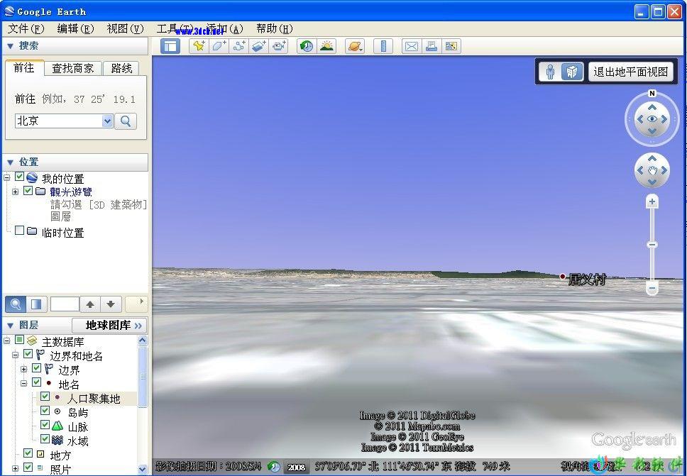Uncheck the 人口聚集地 layer checkbox

(45, 398)
